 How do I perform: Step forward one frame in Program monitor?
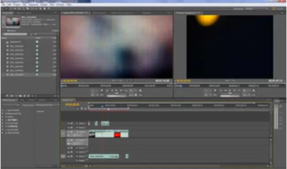(234, 91)
